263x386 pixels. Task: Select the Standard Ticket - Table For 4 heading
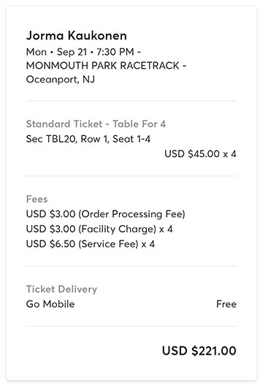[x=96, y=124]
